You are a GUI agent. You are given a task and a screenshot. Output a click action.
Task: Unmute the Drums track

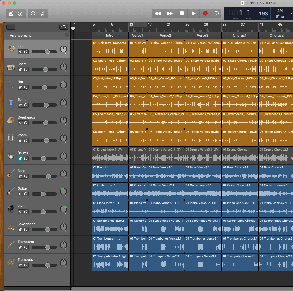(20, 158)
